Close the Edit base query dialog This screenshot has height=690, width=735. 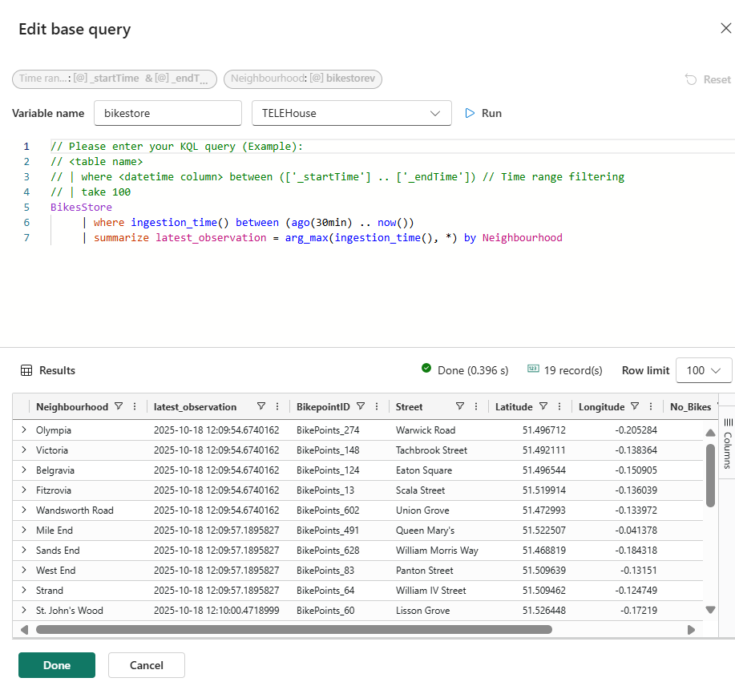(x=725, y=29)
